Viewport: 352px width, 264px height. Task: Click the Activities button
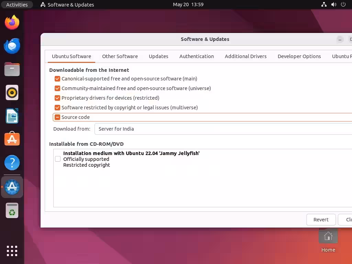tap(17, 4)
